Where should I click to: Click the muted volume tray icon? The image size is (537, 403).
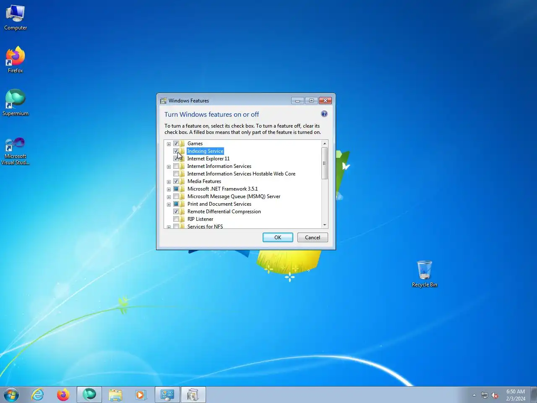(x=495, y=395)
